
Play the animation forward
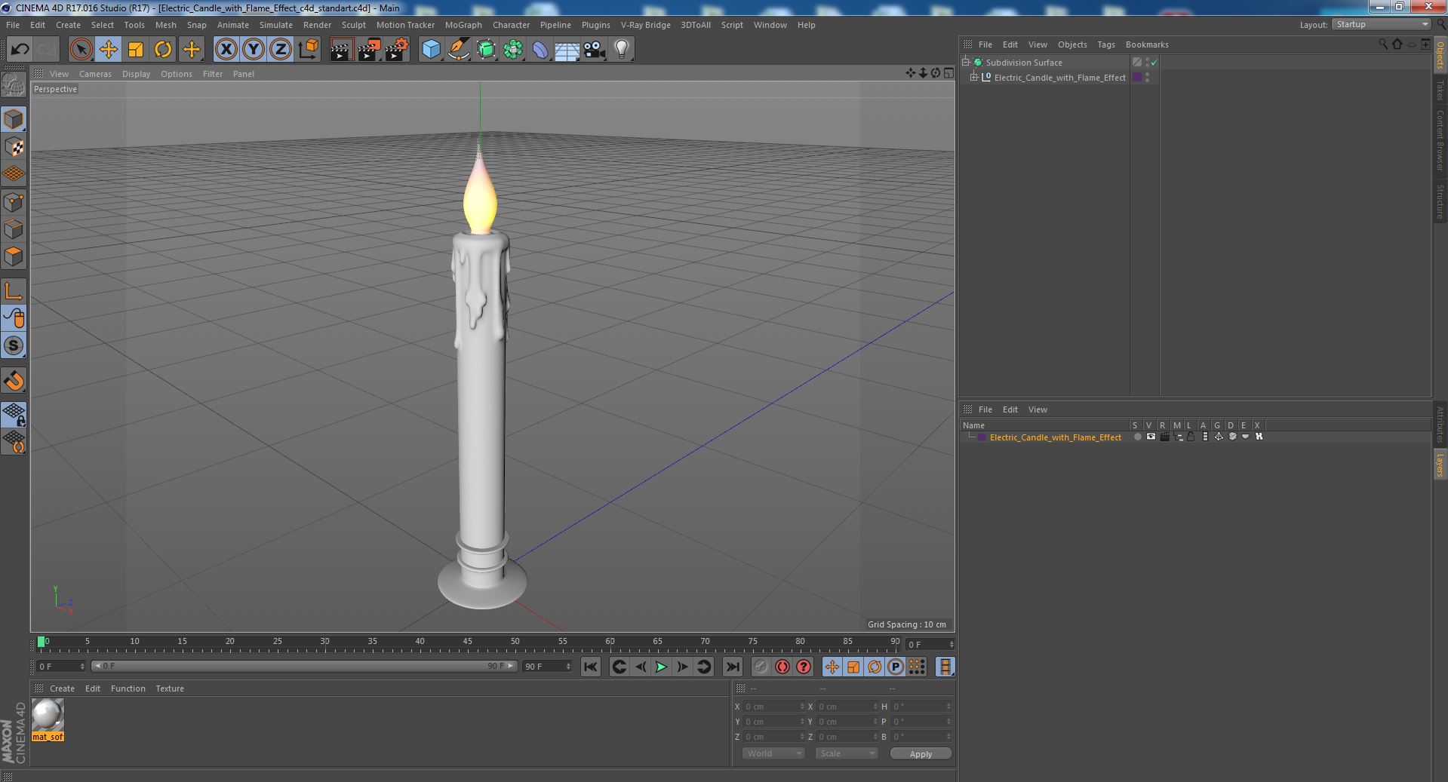(661, 667)
